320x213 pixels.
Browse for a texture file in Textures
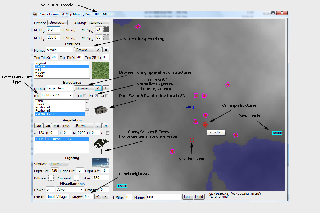[84, 50]
